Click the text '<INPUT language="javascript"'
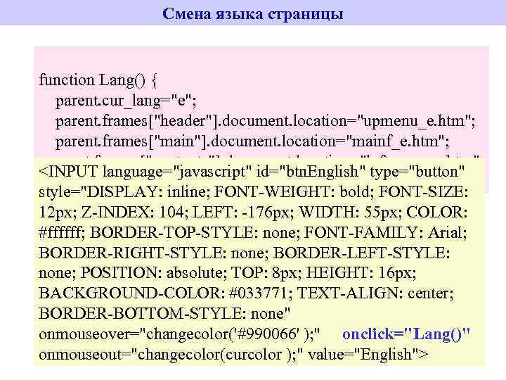Viewport: 506px width, 380px height. tap(145, 172)
